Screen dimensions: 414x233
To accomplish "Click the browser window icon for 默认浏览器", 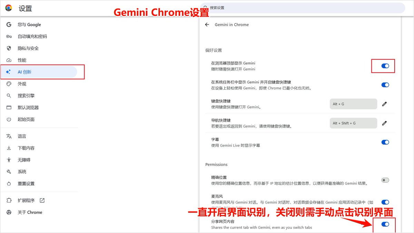I will pos(9,108).
